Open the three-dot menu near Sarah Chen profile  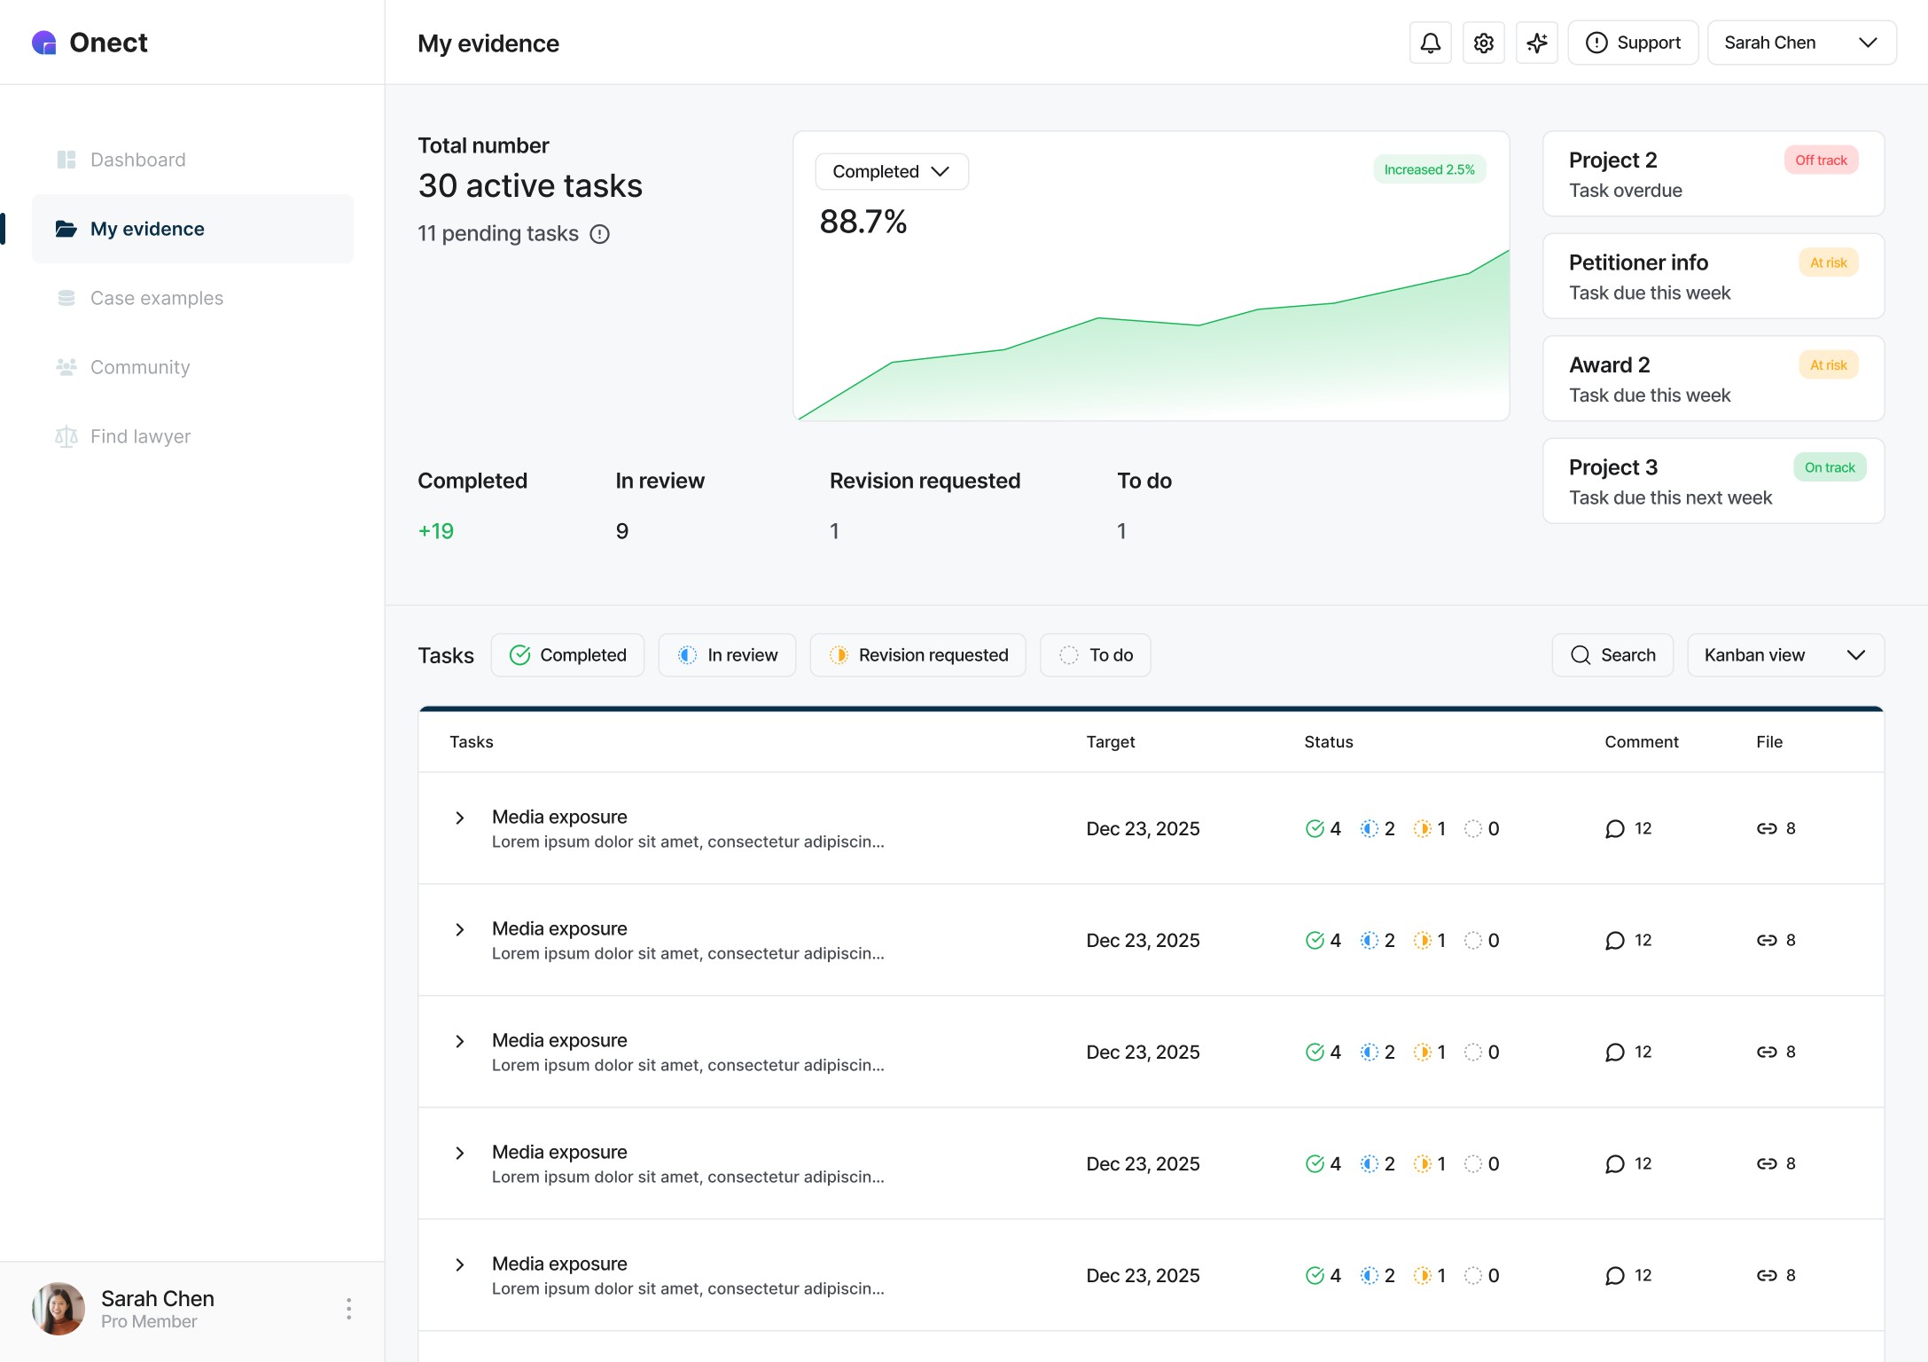pyautogui.click(x=348, y=1308)
